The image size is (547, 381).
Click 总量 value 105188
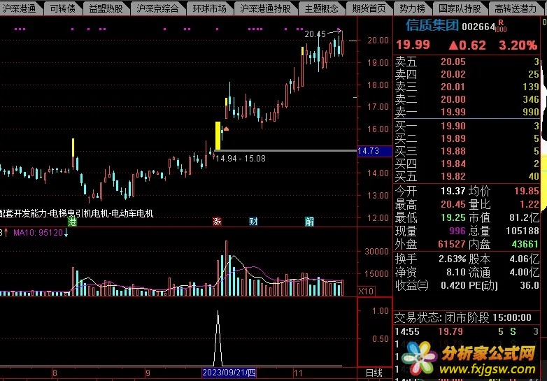point(523,231)
